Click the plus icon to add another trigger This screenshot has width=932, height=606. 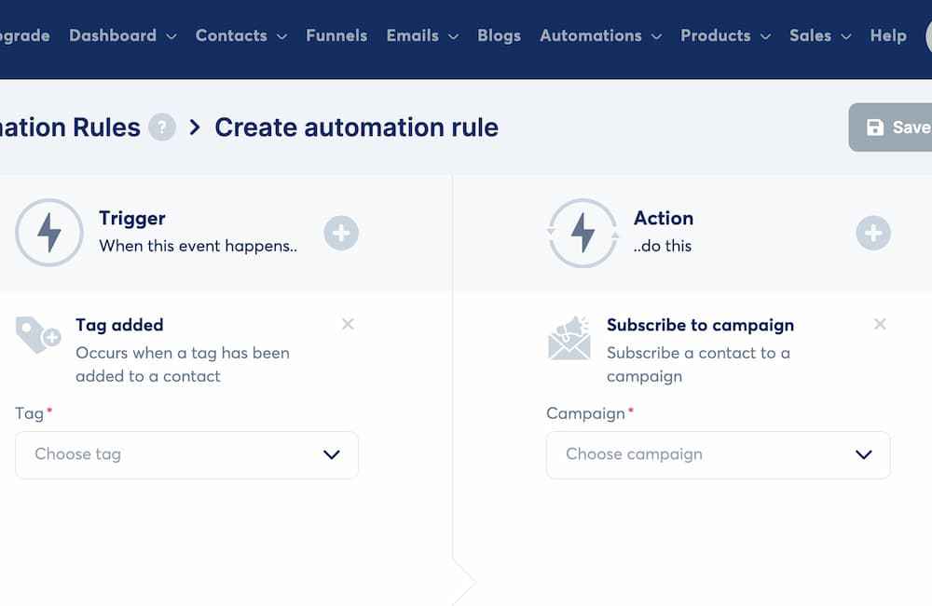pyautogui.click(x=341, y=234)
